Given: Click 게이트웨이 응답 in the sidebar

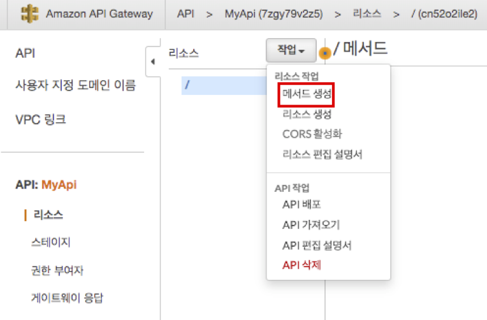Looking at the screenshot, I should pyautogui.click(x=66, y=298).
